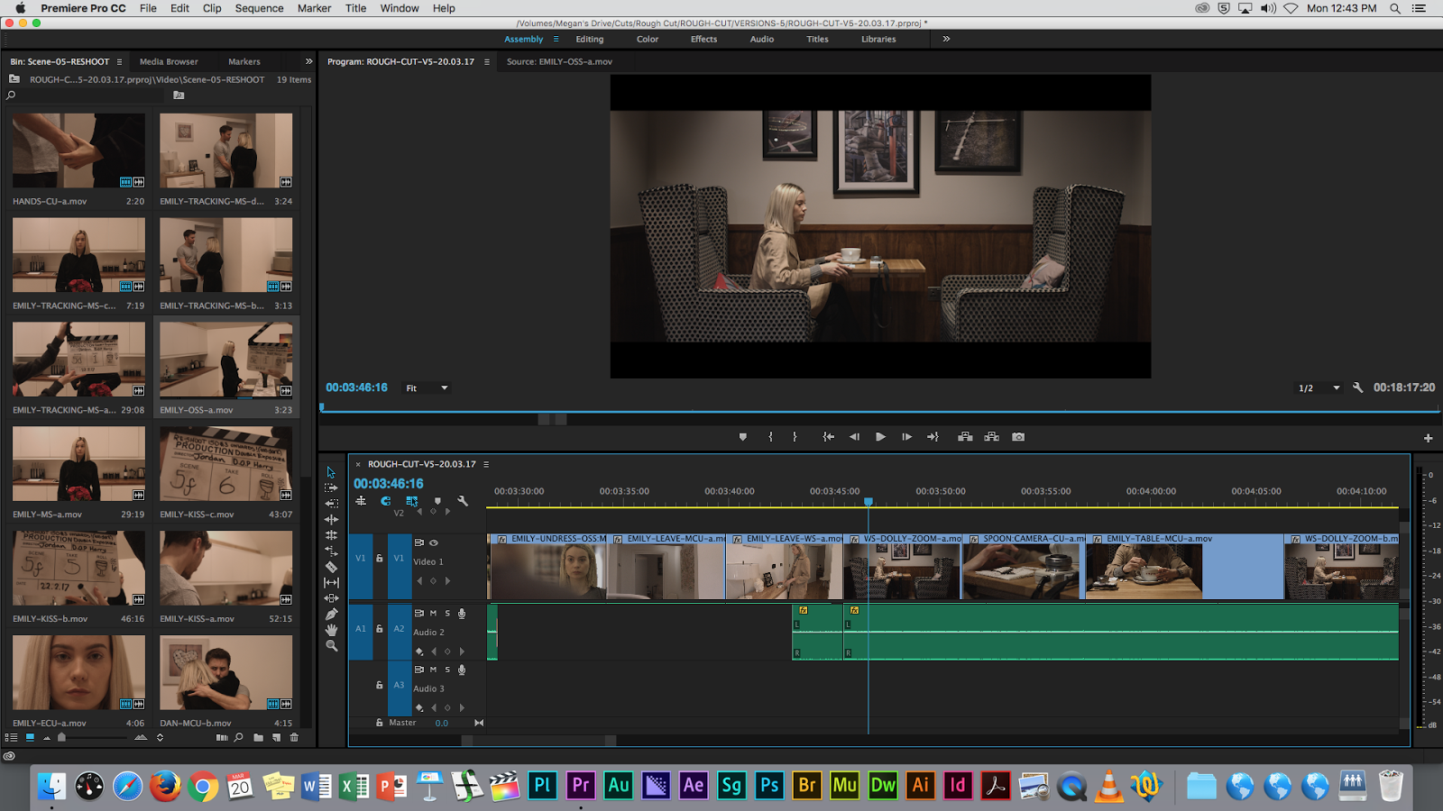Toggle Snap in the timeline
This screenshot has height=811, width=1443.
point(386,501)
